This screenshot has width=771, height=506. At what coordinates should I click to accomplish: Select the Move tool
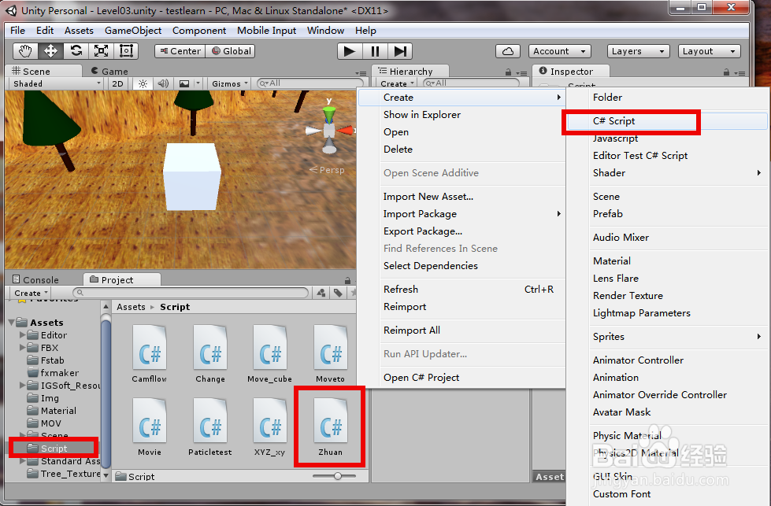50,51
